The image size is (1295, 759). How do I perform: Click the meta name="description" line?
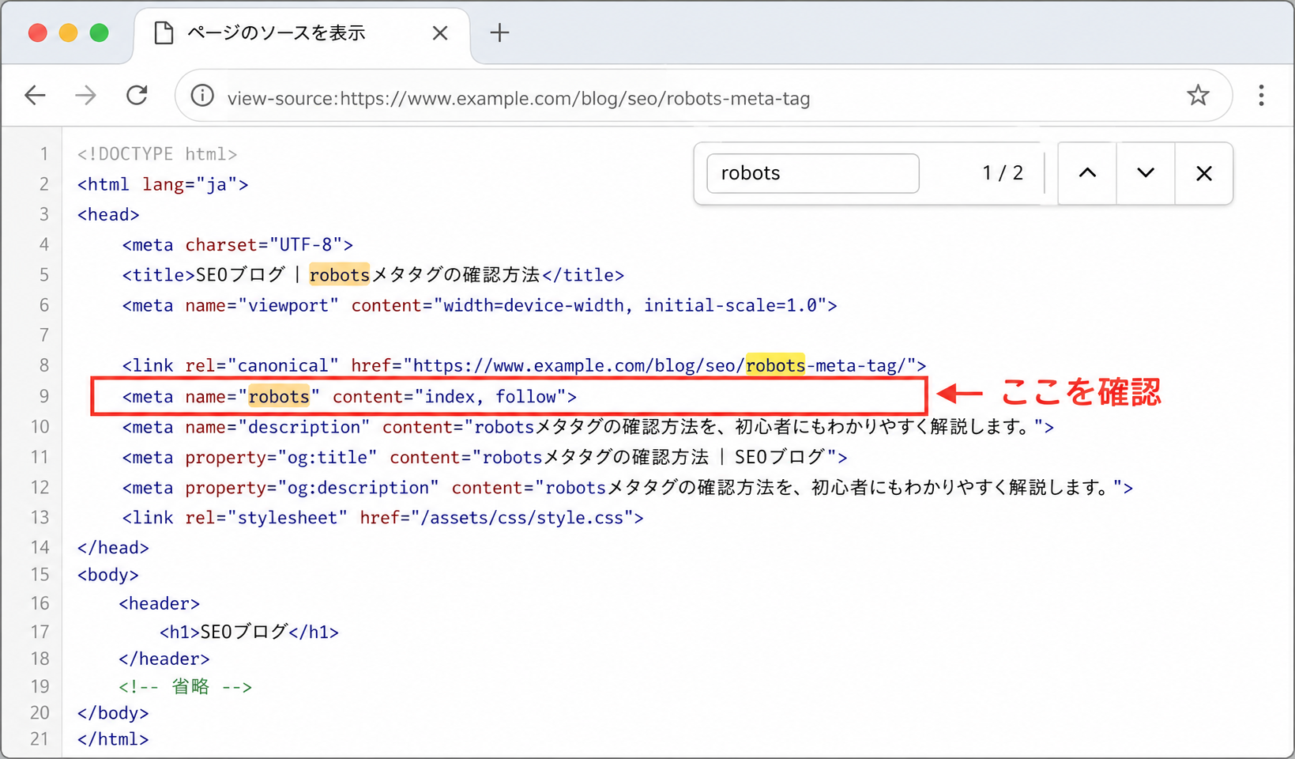pyautogui.click(x=588, y=427)
